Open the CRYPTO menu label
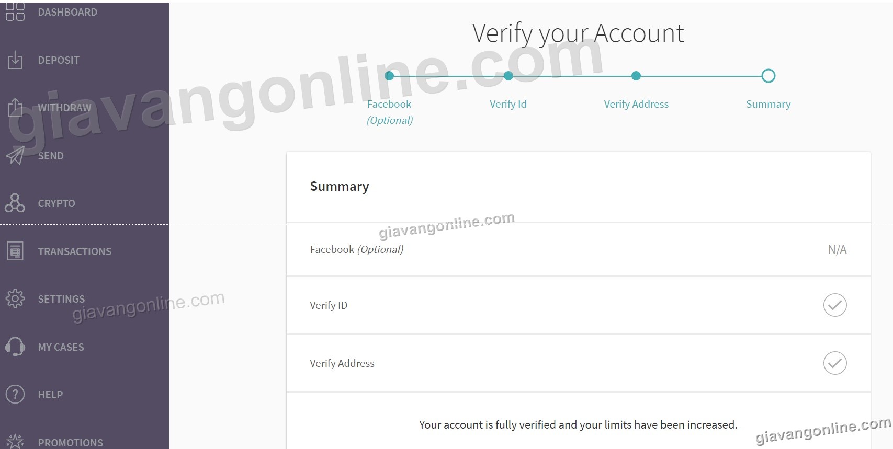Viewport: 893px width, 449px height. tap(56, 203)
